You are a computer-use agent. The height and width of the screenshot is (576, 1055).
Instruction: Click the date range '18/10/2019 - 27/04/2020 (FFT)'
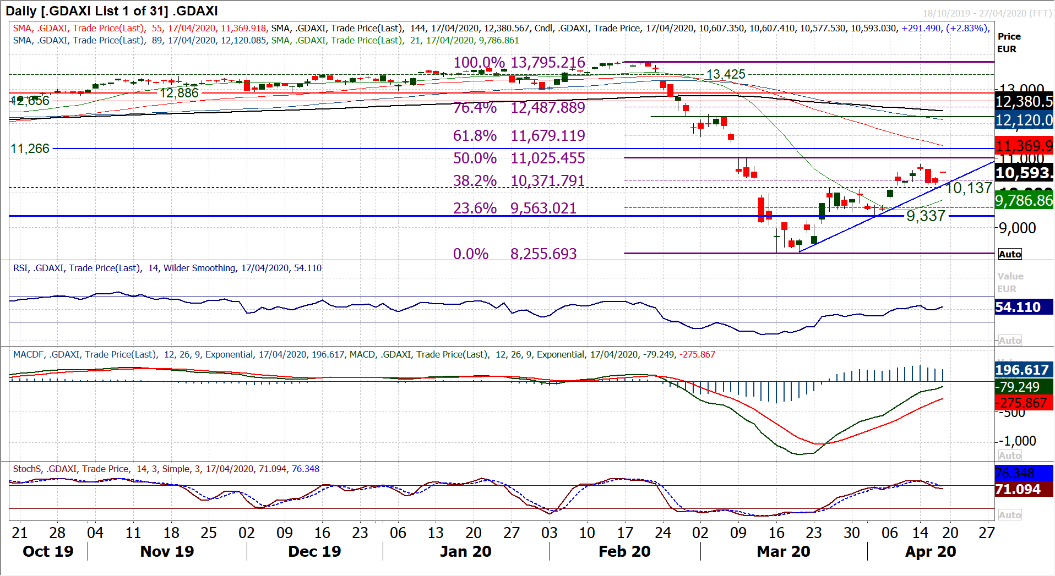pyautogui.click(x=987, y=13)
